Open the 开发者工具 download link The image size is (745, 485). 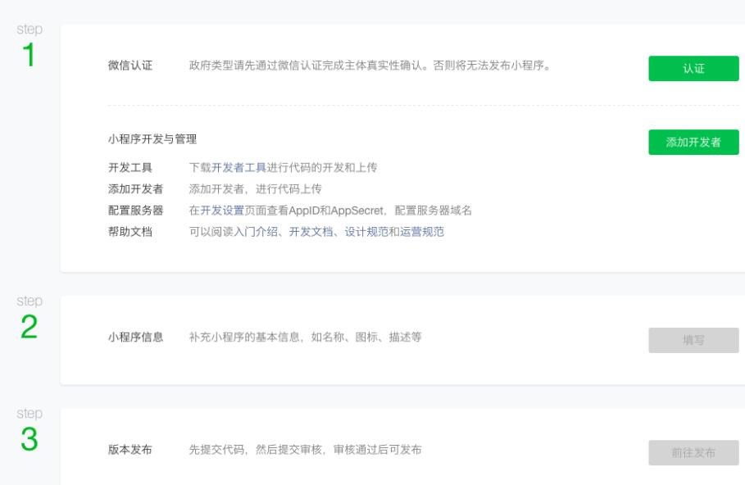[x=239, y=167]
